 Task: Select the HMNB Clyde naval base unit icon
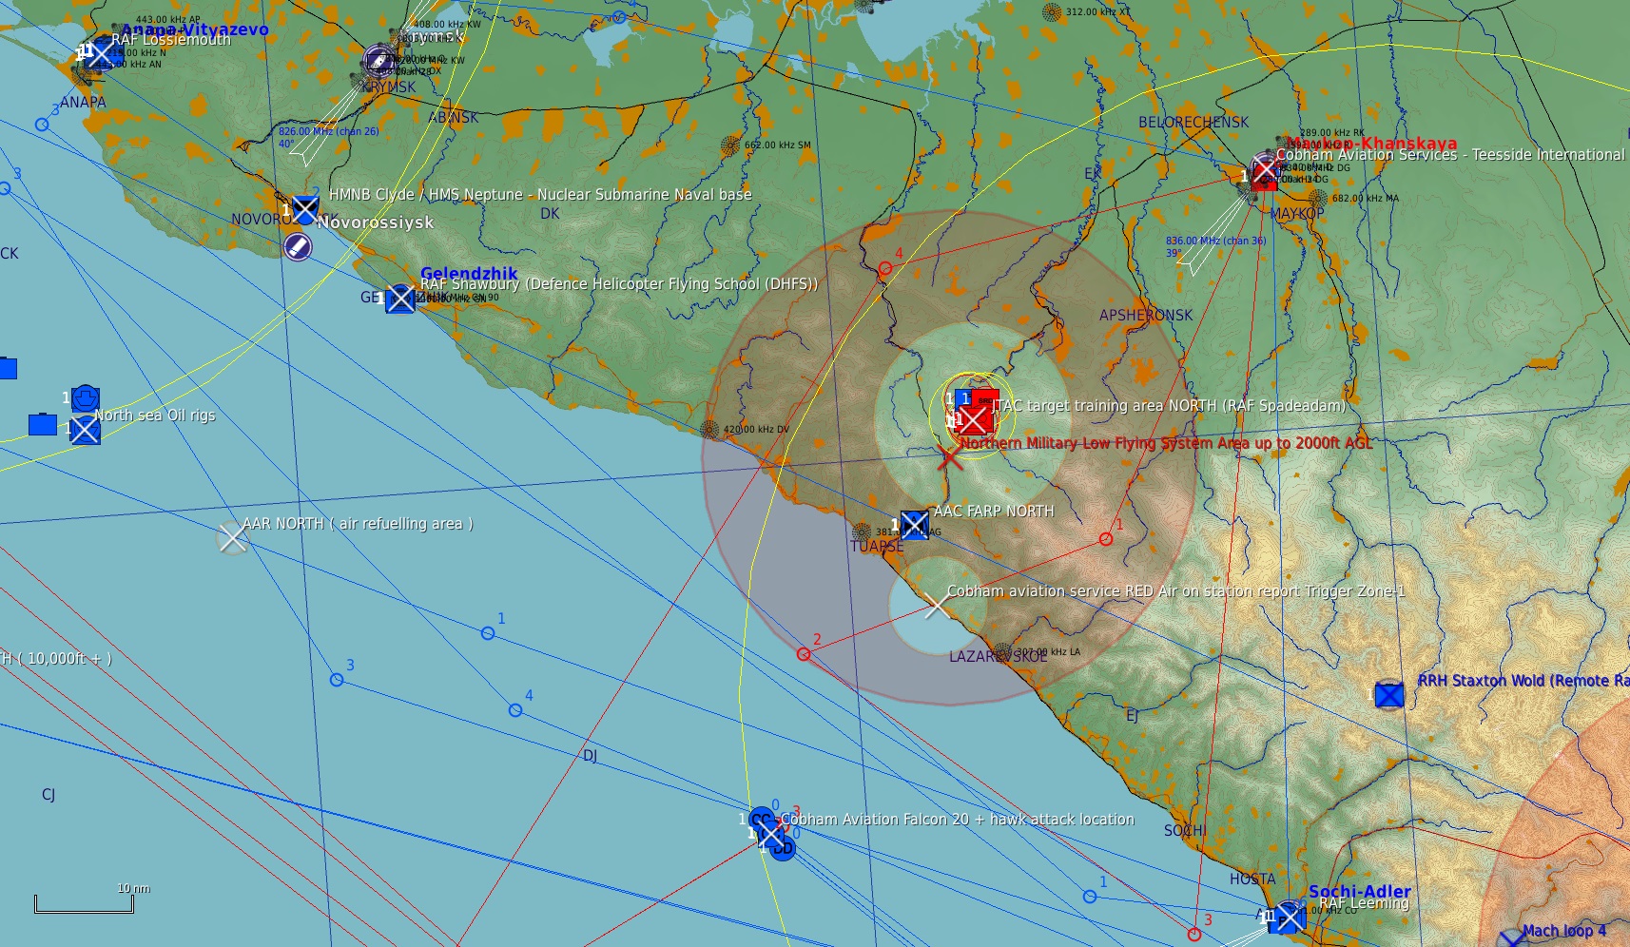tap(304, 209)
